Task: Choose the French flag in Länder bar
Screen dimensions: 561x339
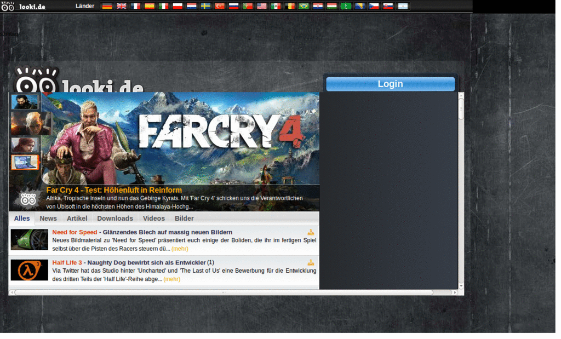Action: point(135,6)
